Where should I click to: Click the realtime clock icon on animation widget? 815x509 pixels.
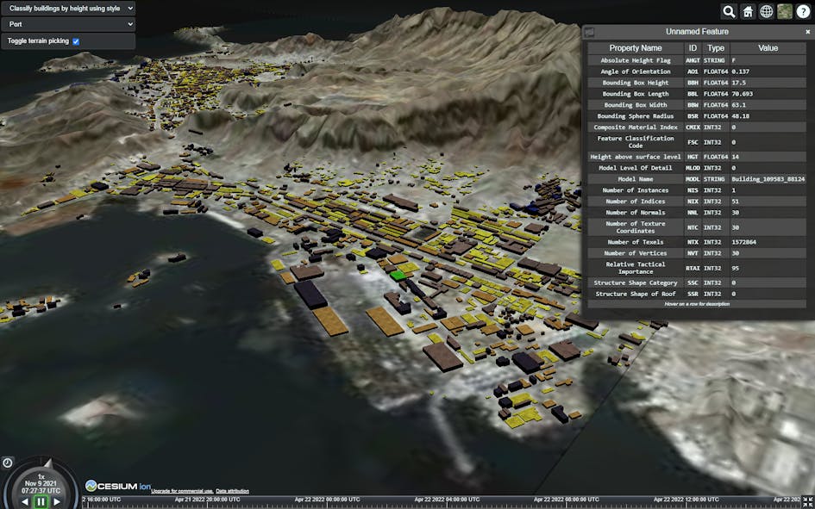[7, 462]
